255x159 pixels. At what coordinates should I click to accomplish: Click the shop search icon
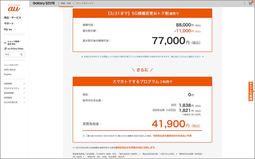[x=5, y=43]
